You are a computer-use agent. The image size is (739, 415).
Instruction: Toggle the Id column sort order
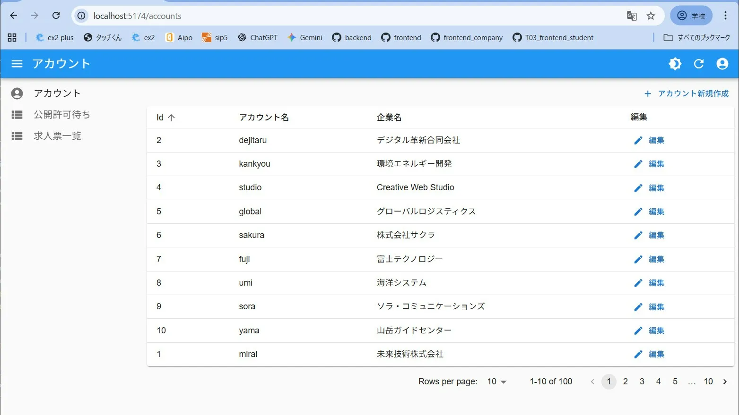coord(165,117)
